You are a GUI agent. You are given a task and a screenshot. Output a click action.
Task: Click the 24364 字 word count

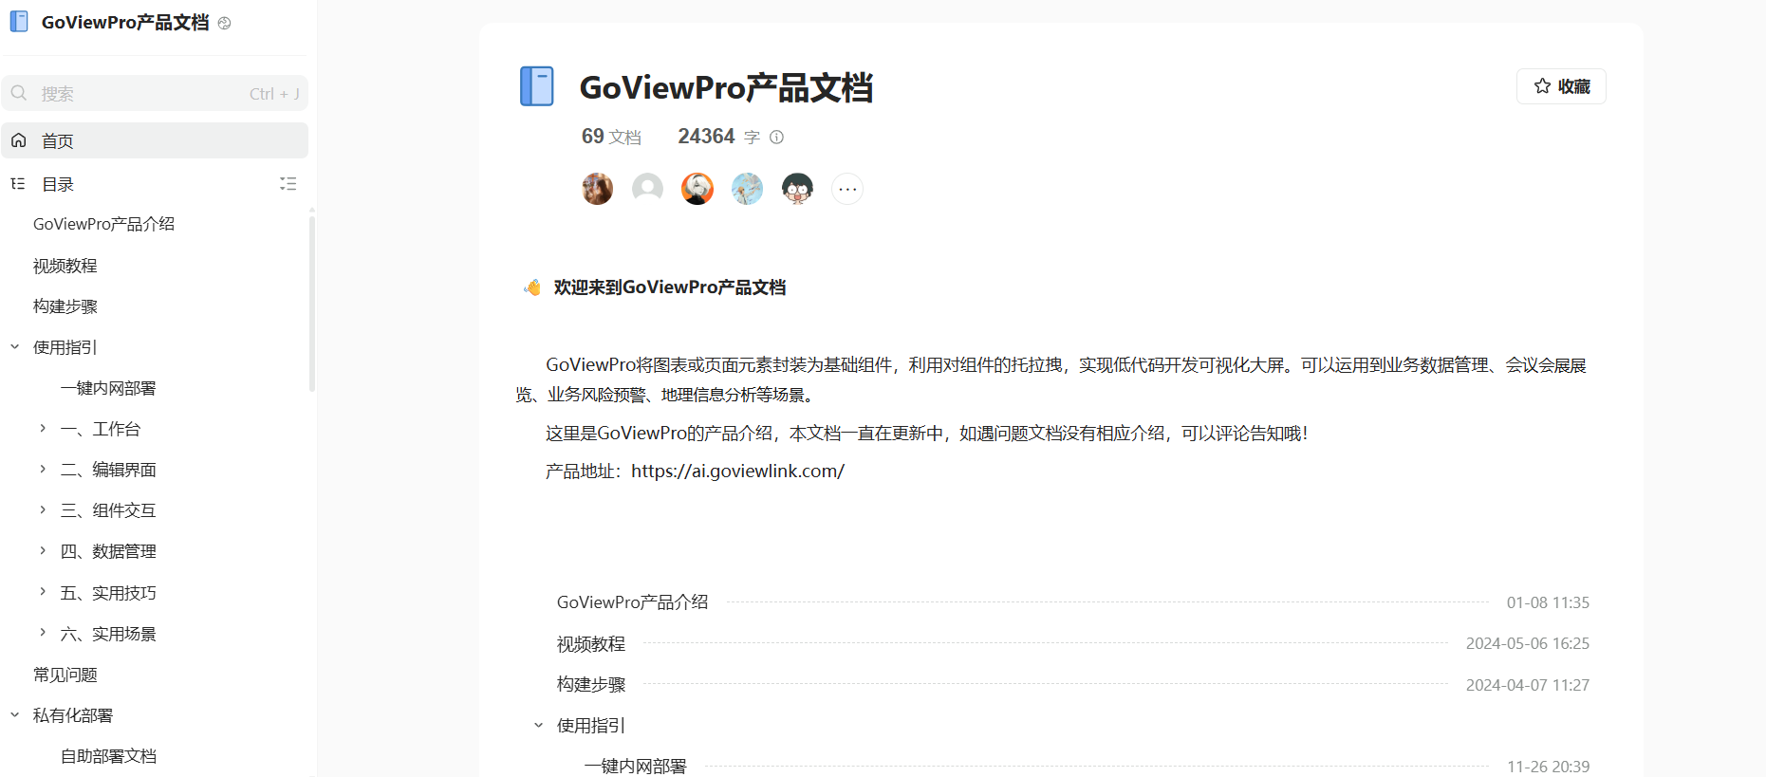[x=718, y=137]
